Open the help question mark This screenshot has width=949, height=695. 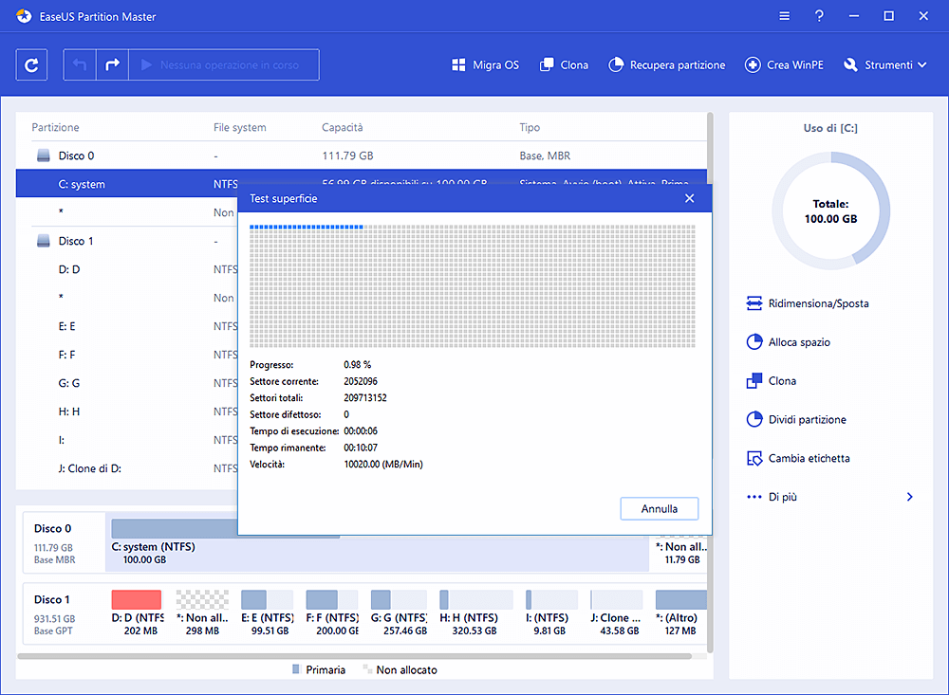(819, 16)
